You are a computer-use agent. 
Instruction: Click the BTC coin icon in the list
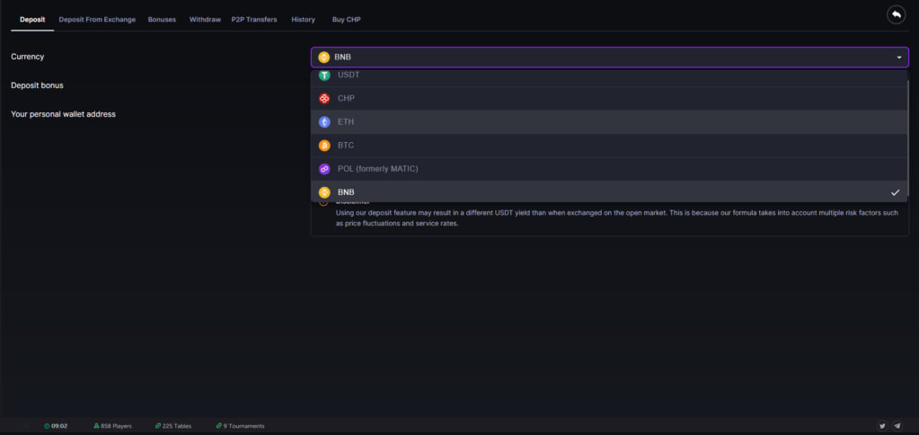click(x=324, y=146)
